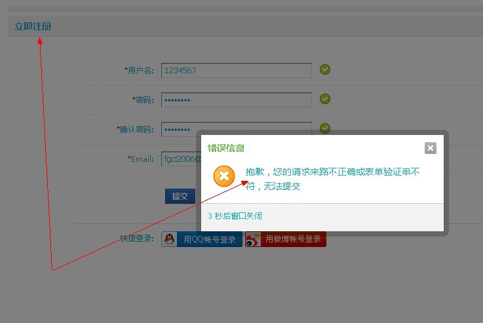Submit the form with 提交 button
Viewport: 483px width, 323px height.
click(x=180, y=196)
